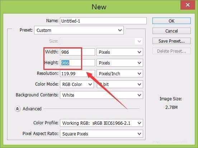Click the OK button
Screen dimensions: 198x148
coord(171,21)
